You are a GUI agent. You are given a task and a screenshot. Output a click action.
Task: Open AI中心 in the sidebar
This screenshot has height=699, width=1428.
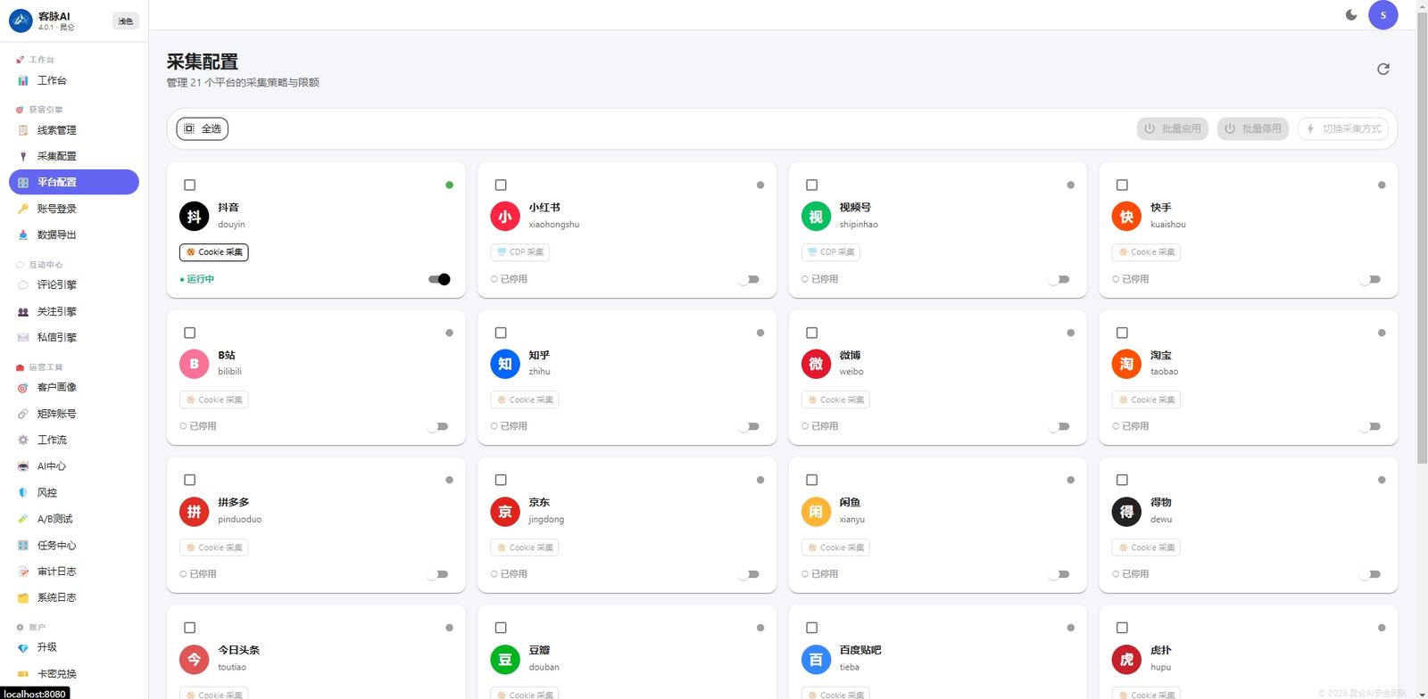pyautogui.click(x=73, y=466)
